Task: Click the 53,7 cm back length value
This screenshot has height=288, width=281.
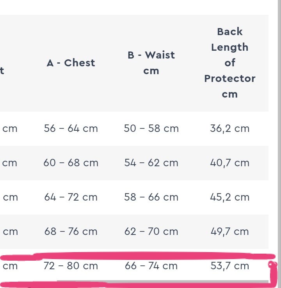Action: (x=229, y=266)
